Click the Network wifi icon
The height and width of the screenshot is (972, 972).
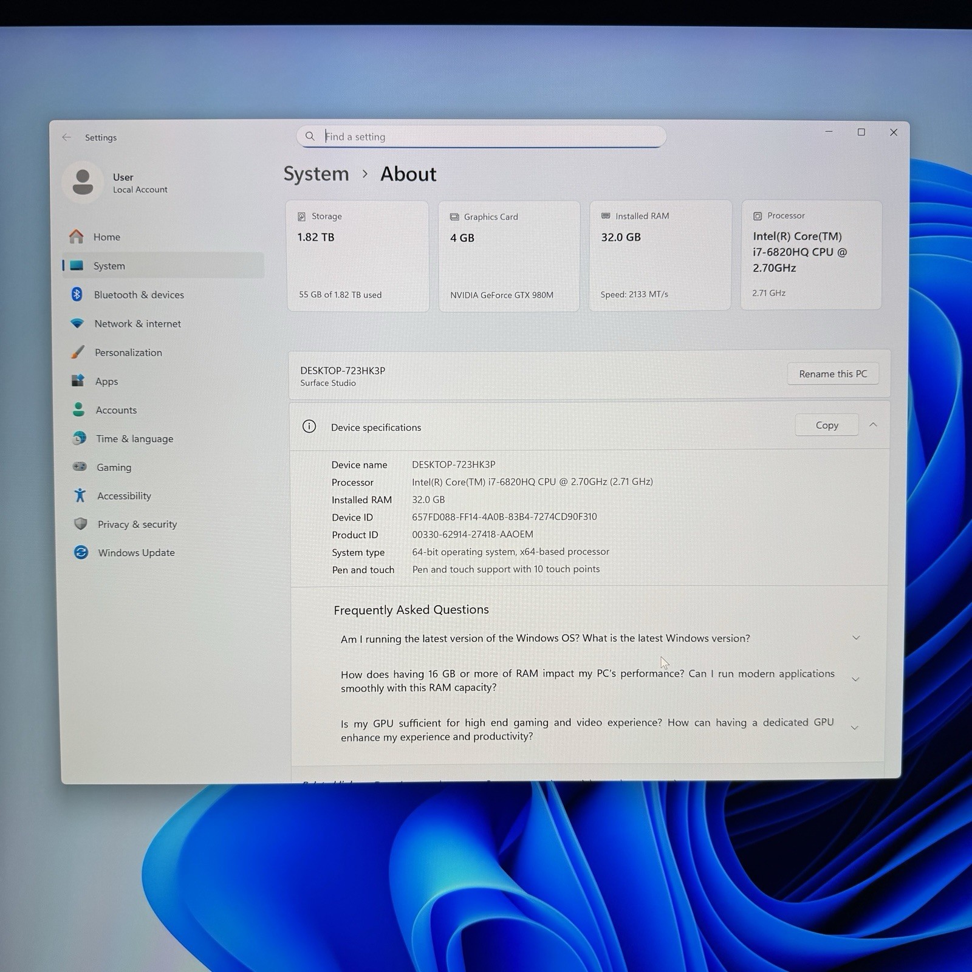(x=77, y=323)
